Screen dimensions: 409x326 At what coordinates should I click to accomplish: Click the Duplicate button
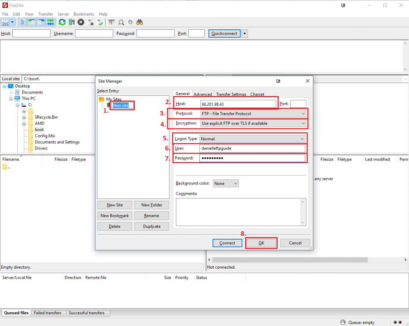click(x=152, y=226)
